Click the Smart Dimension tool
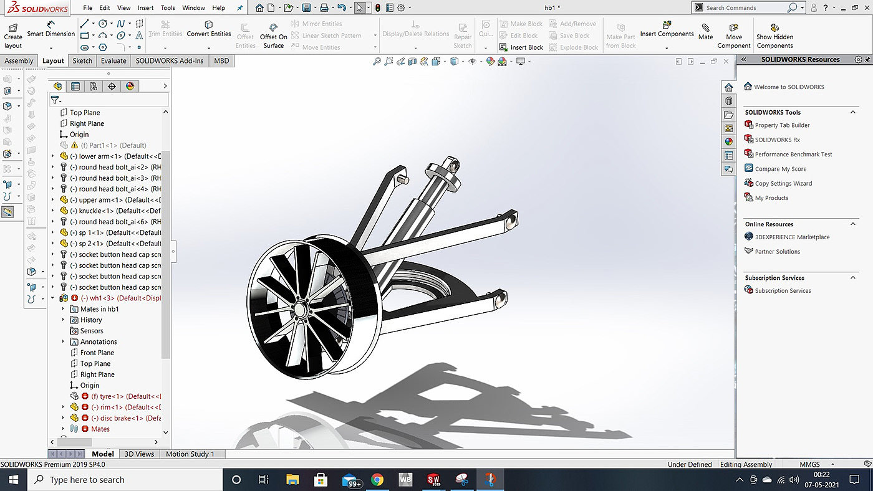This screenshot has height=491, width=873. click(51, 29)
